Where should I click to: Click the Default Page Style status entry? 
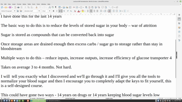pyautogui.click(x=70, y=99)
